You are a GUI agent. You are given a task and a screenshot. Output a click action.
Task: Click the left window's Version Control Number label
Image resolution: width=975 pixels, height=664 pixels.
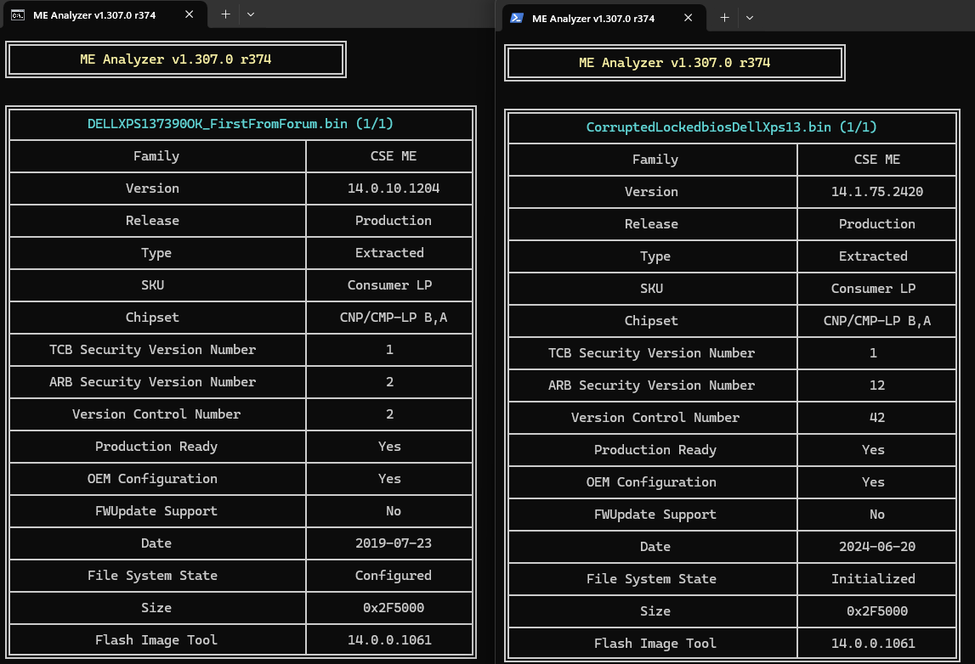[x=156, y=414]
